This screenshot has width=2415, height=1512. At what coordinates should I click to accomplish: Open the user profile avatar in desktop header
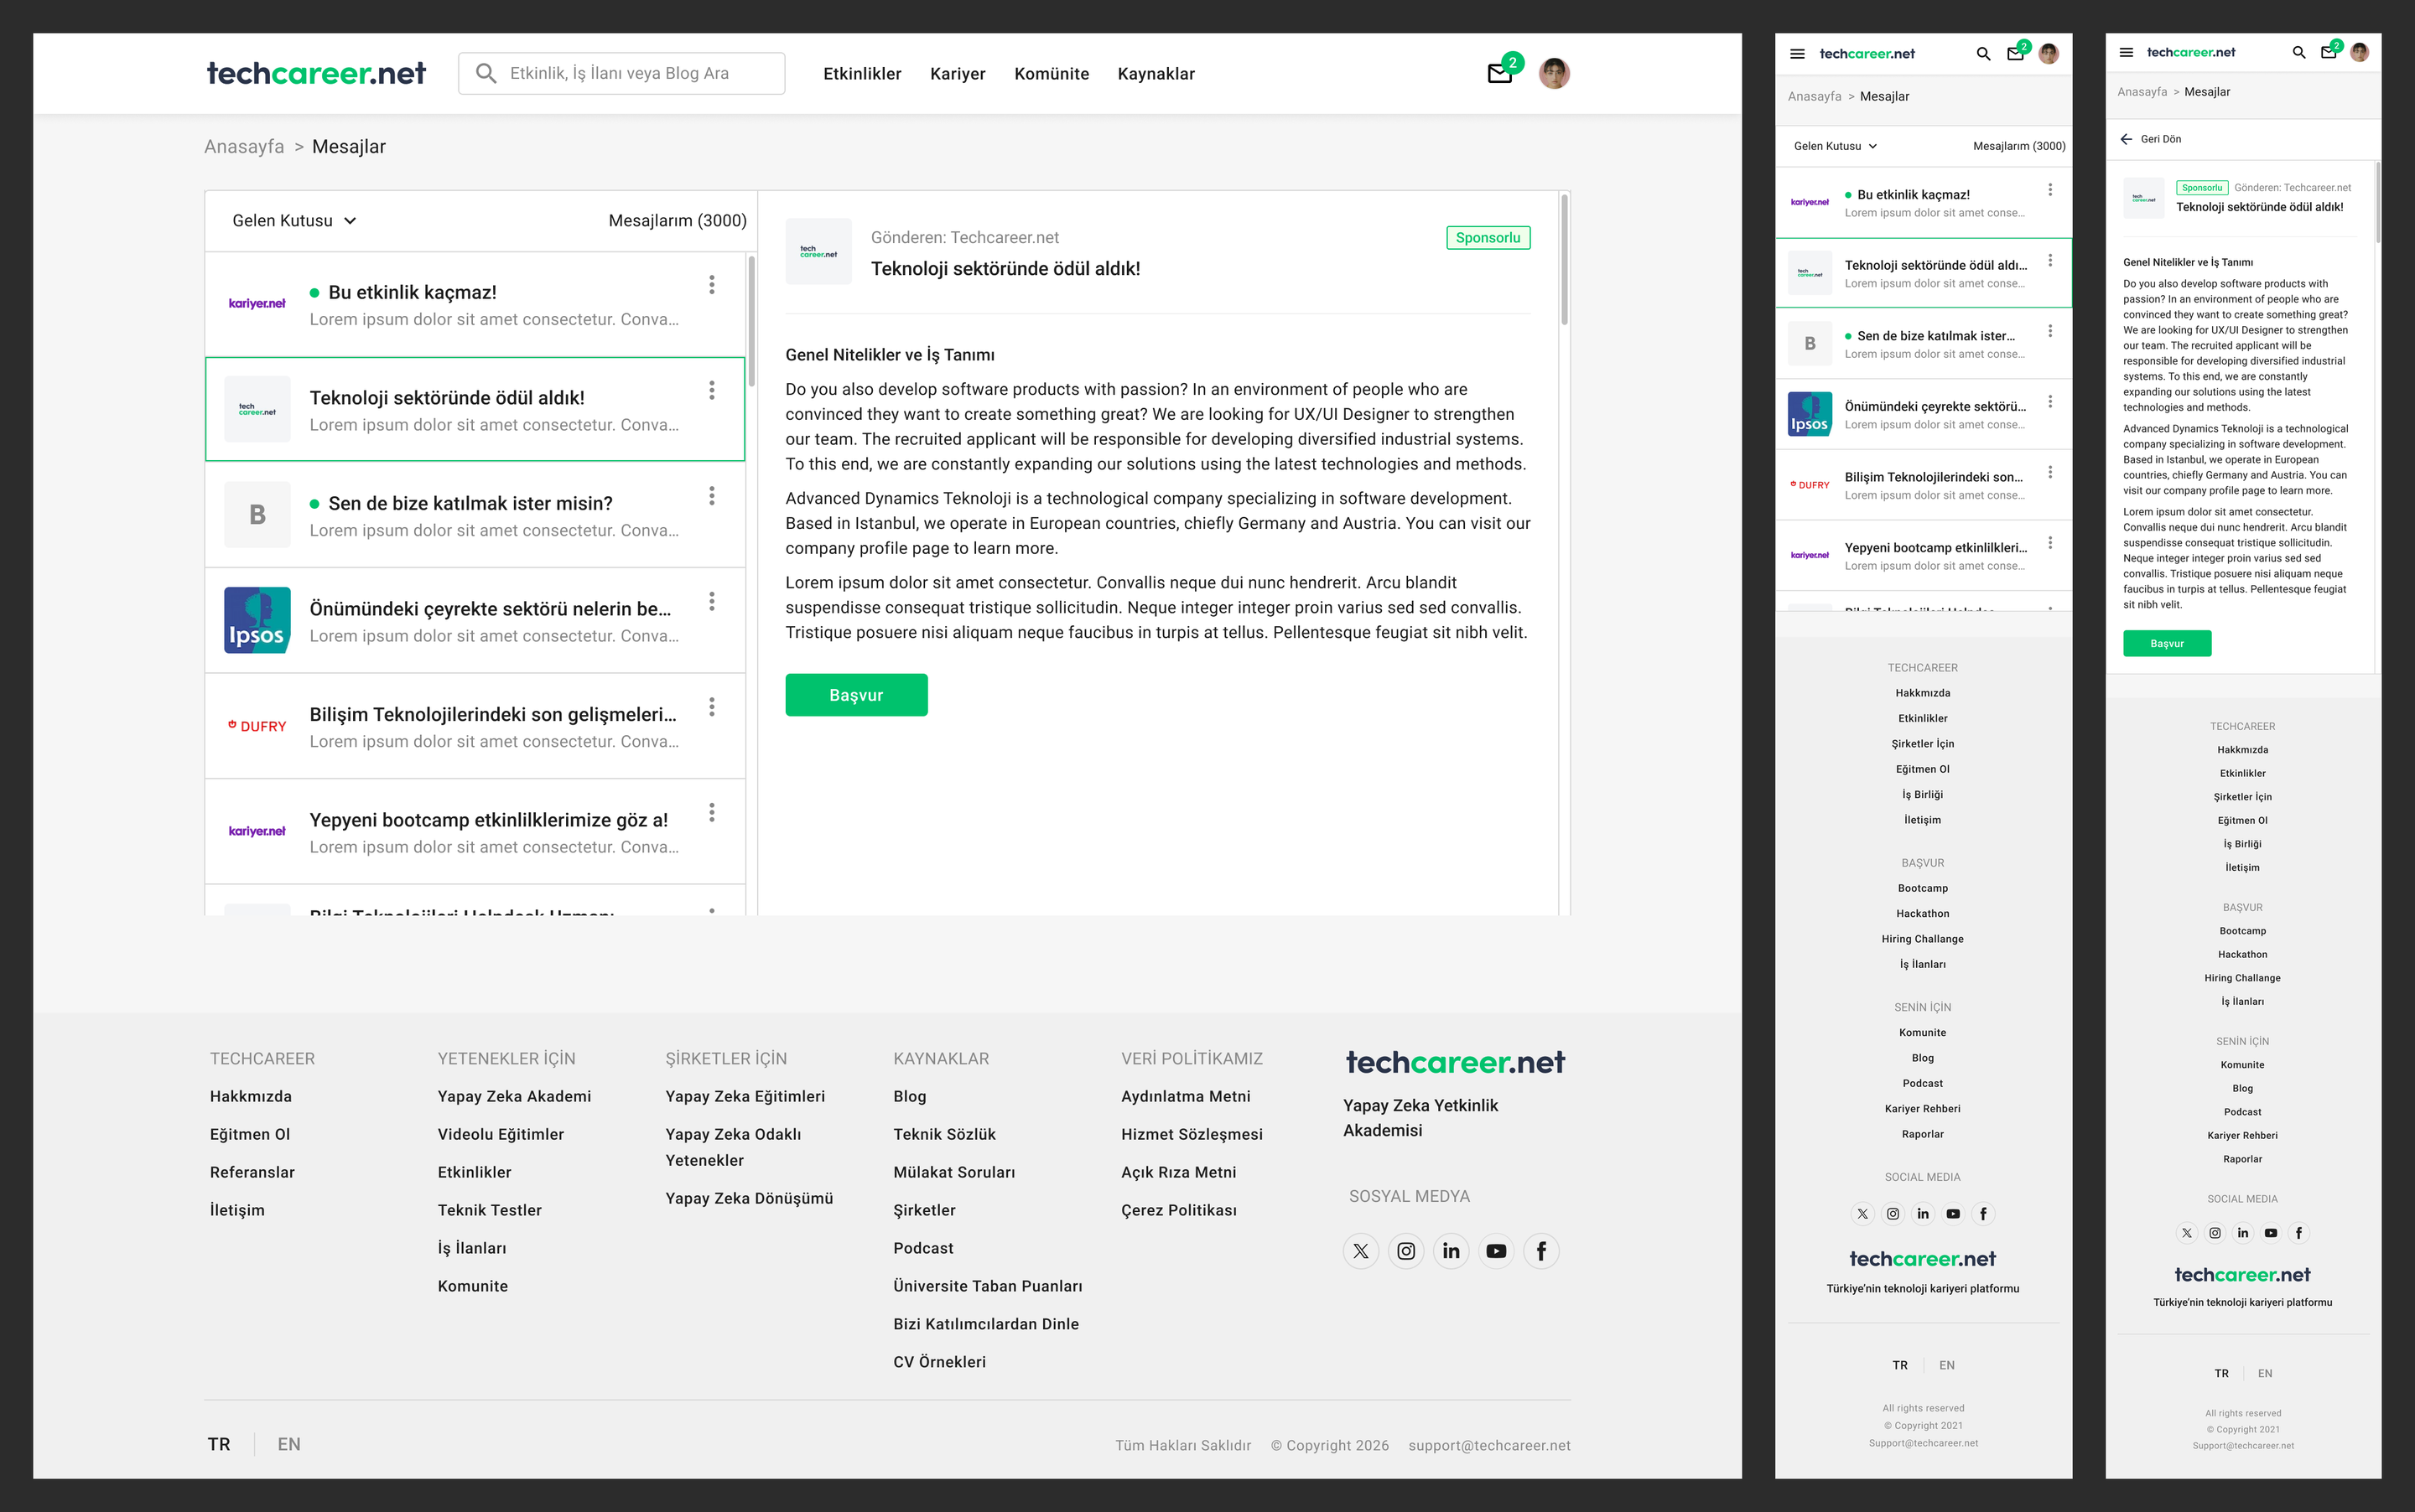[1554, 73]
